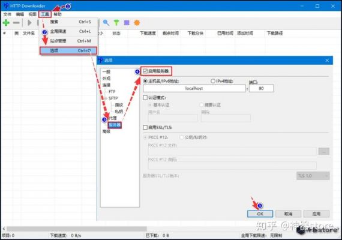Click the horizontal scrollbar left arrow
The image size is (342, 240).
pos(4,229)
